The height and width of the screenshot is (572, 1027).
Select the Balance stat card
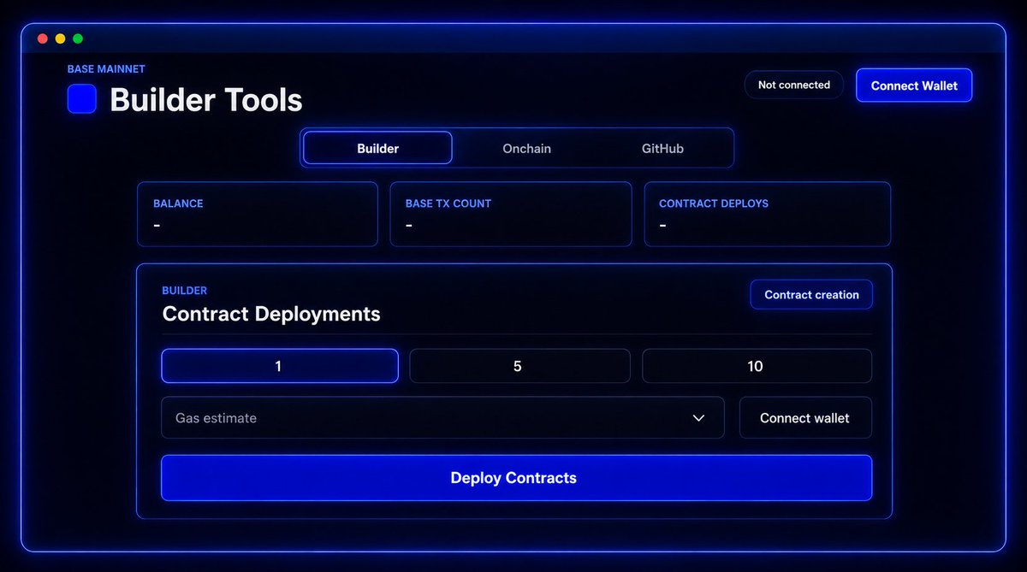(x=258, y=214)
